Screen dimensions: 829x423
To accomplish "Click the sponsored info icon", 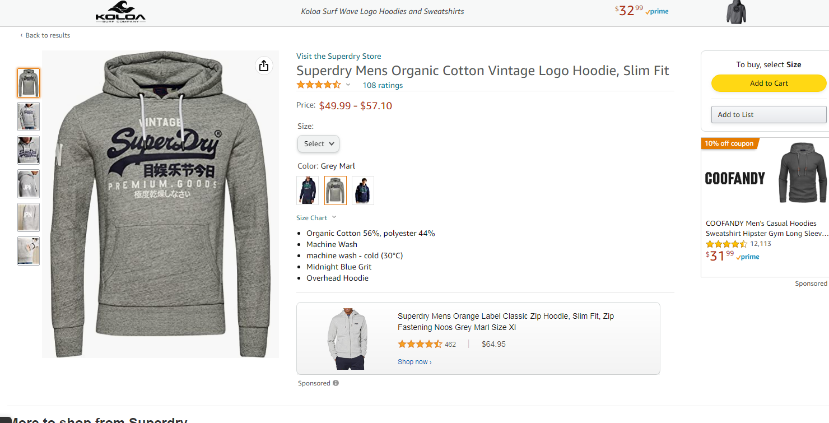I will click(x=336, y=383).
